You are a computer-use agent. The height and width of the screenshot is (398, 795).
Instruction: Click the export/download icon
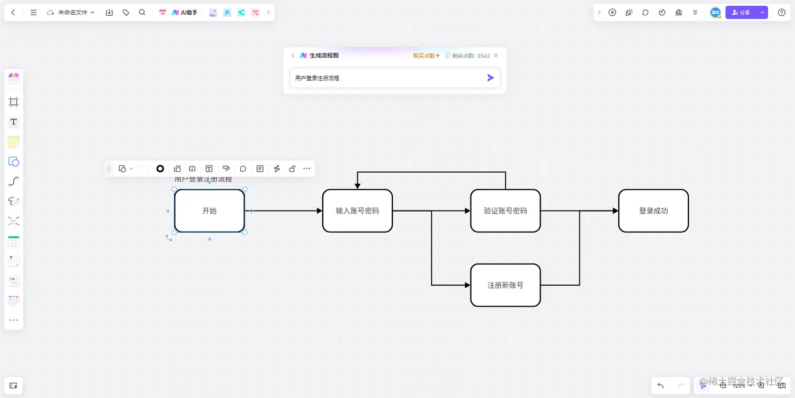[109, 13]
